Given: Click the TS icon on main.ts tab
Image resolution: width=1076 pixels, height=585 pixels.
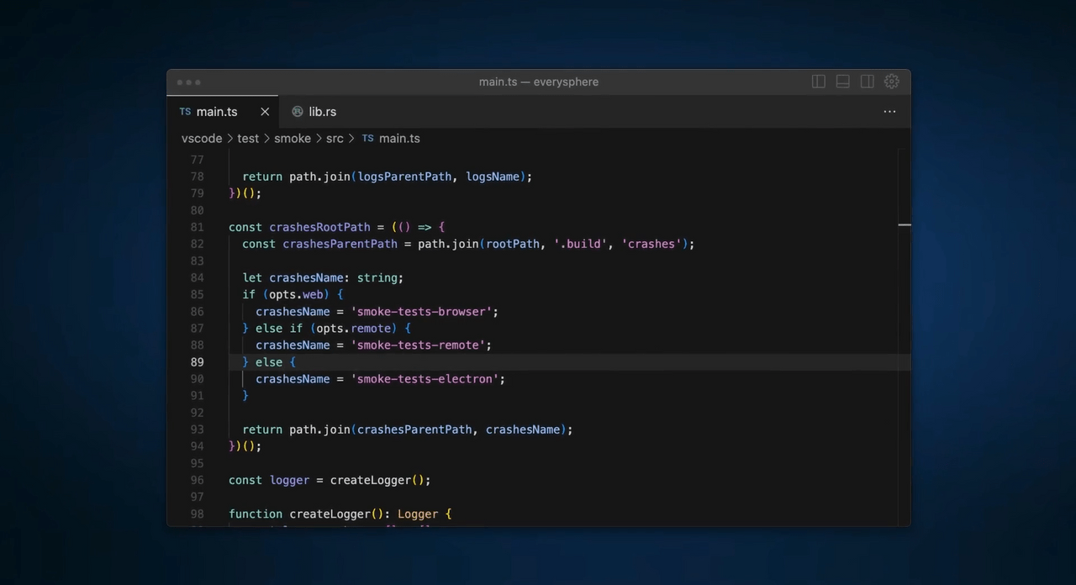Looking at the screenshot, I should tap(185, 112).
